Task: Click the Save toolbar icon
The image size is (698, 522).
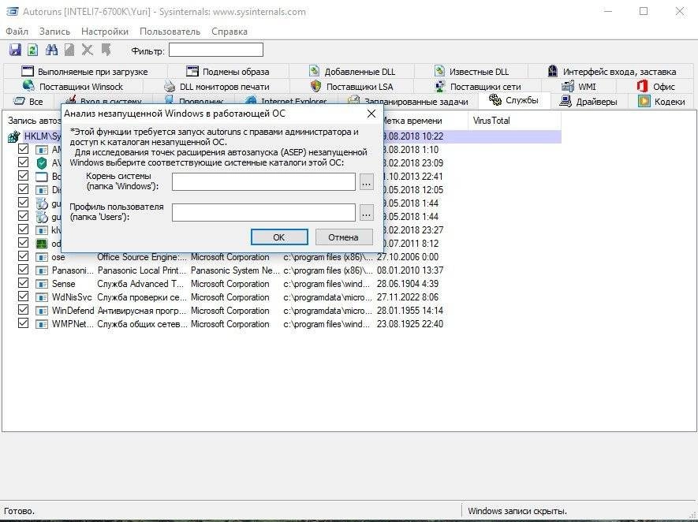Action: point(15,50)
